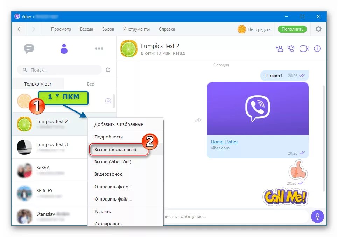This screenshot has height=237, width=338.
Task: Click the orange Viber Out balance icon
Action: [241, 29]
